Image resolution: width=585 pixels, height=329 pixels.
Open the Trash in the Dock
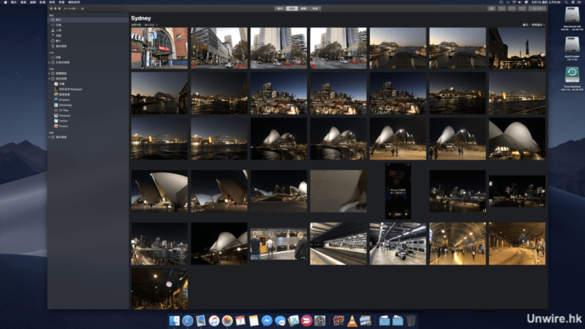click(x=410, y=321)
